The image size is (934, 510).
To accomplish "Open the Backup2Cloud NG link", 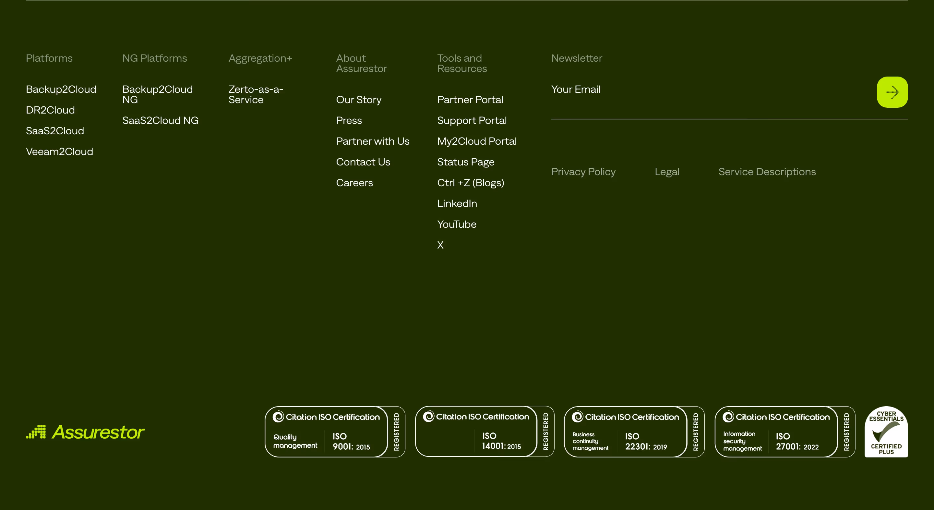I will point(157,95).
